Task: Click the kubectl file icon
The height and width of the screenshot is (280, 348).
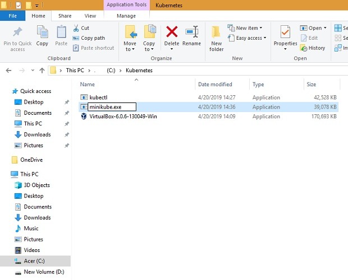Action: 84,97
